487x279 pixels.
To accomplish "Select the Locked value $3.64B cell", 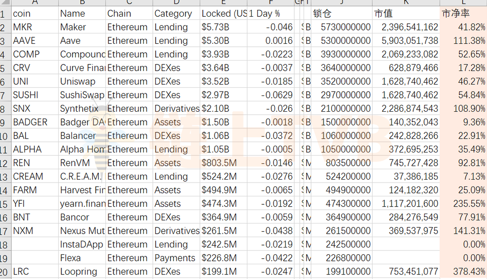I will (224, 67).
